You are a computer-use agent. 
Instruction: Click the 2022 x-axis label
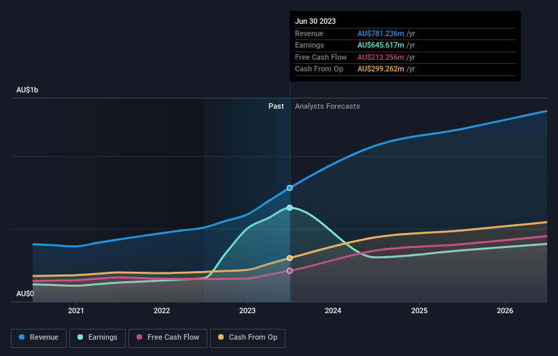pos(162,310)
